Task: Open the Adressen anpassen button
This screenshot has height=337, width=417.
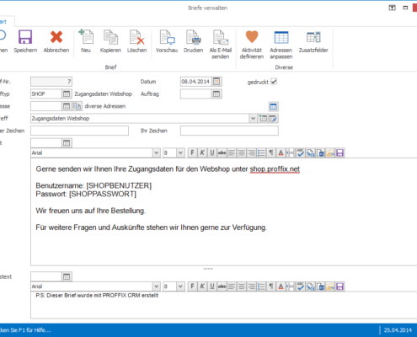Action: [x=281, y=45]
